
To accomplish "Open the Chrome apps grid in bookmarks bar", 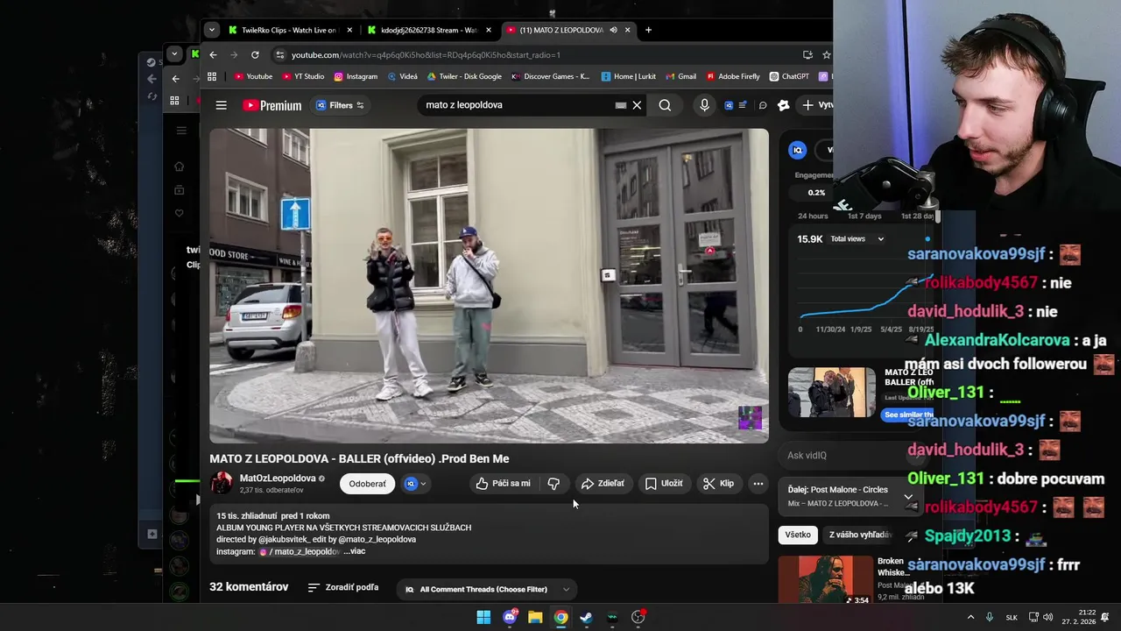I will (x=212, y=76).
